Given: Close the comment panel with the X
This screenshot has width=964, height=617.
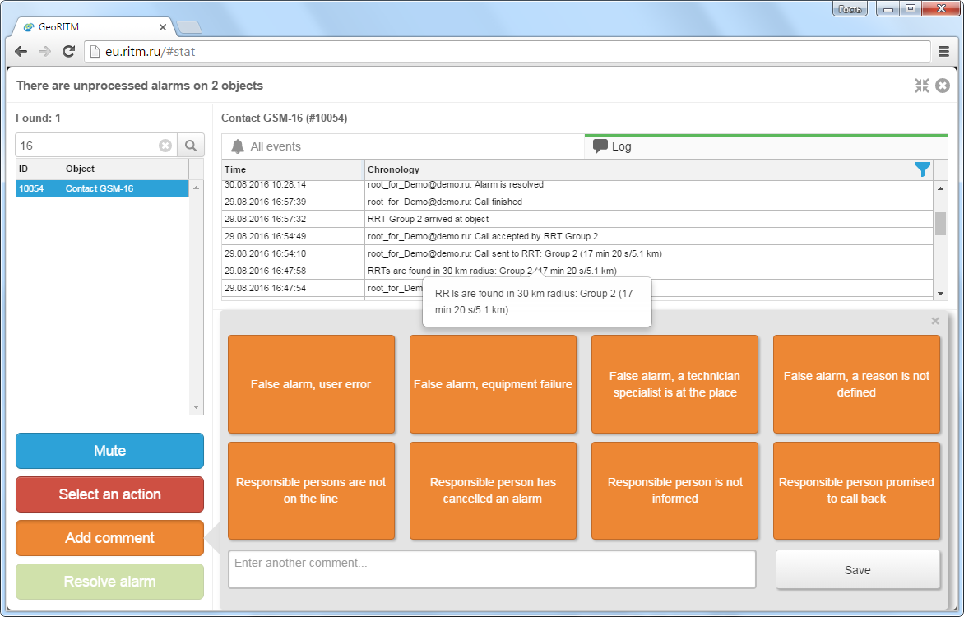Looking at the screenshot, I should point(935,321).
